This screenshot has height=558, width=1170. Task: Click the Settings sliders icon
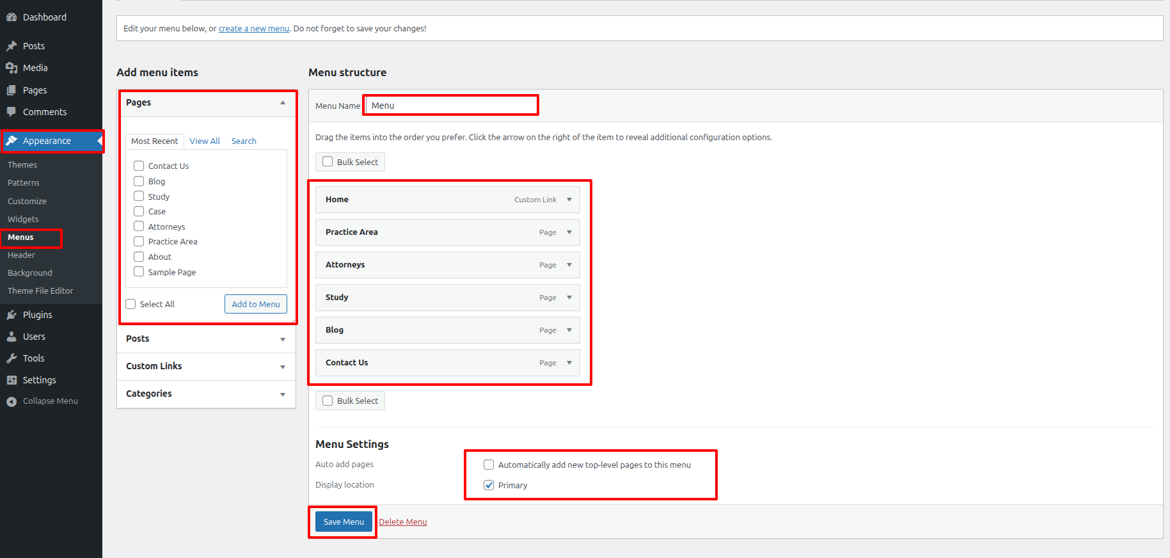tap(12, 380)
